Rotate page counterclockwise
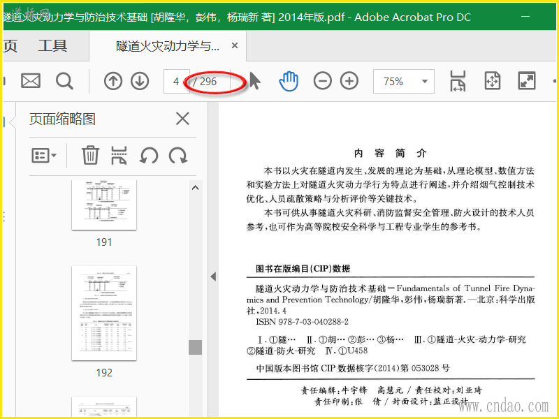The width and height of the screenshot is (559, 419). pos(149,155)
